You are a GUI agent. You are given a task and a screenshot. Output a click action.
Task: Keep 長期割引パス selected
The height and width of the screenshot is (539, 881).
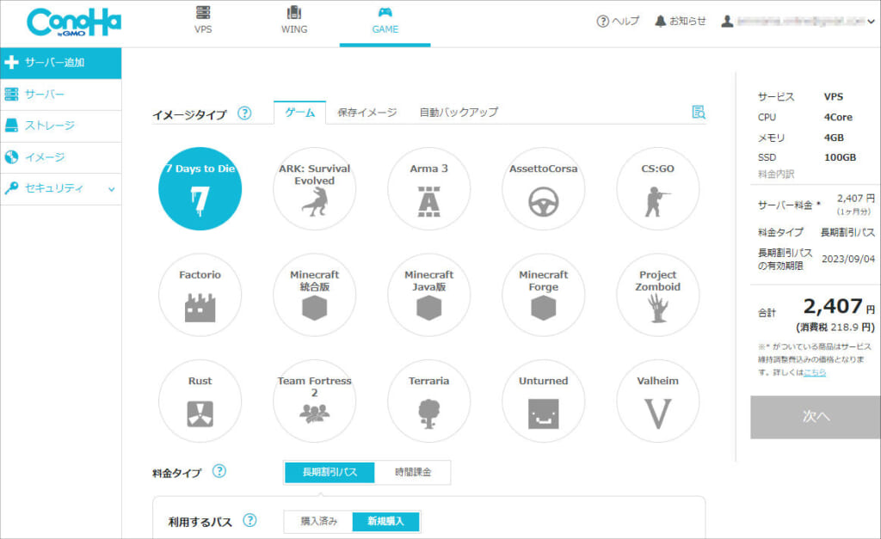(330, 472)
